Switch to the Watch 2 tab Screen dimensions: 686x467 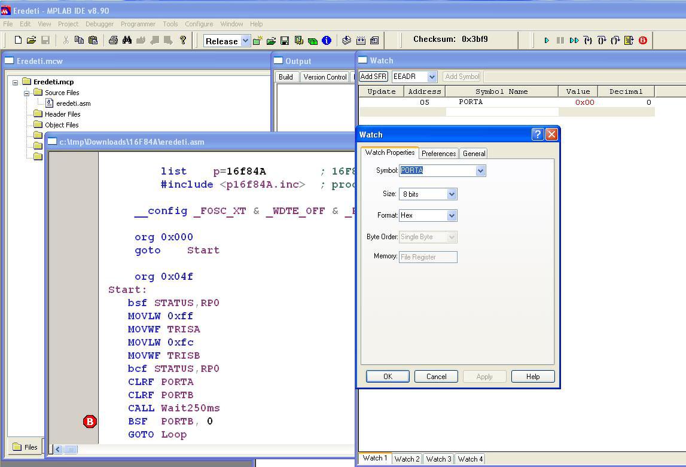(x=407, y=459)
